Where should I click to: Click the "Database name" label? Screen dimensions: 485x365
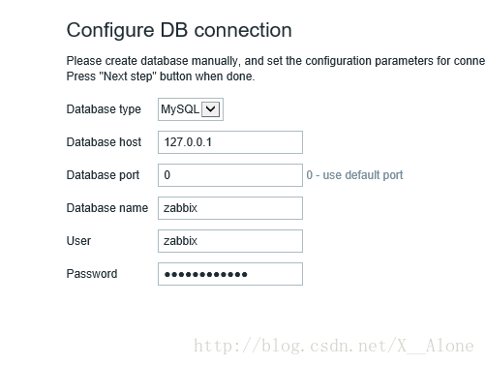tap(107, 208)
